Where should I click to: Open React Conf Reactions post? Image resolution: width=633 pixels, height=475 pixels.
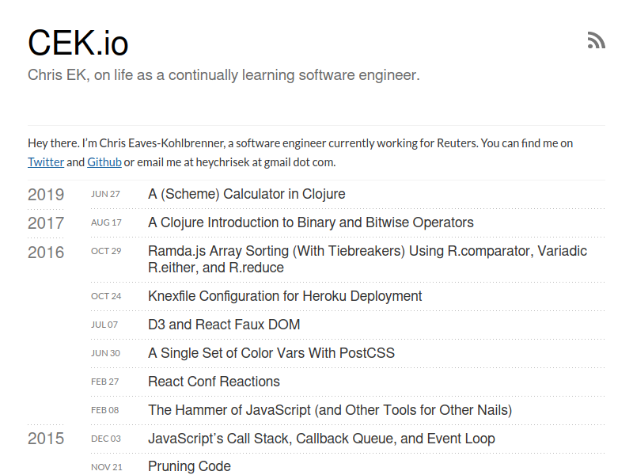click(214, 382)
